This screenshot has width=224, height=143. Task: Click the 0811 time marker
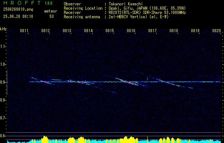[24, 31]
